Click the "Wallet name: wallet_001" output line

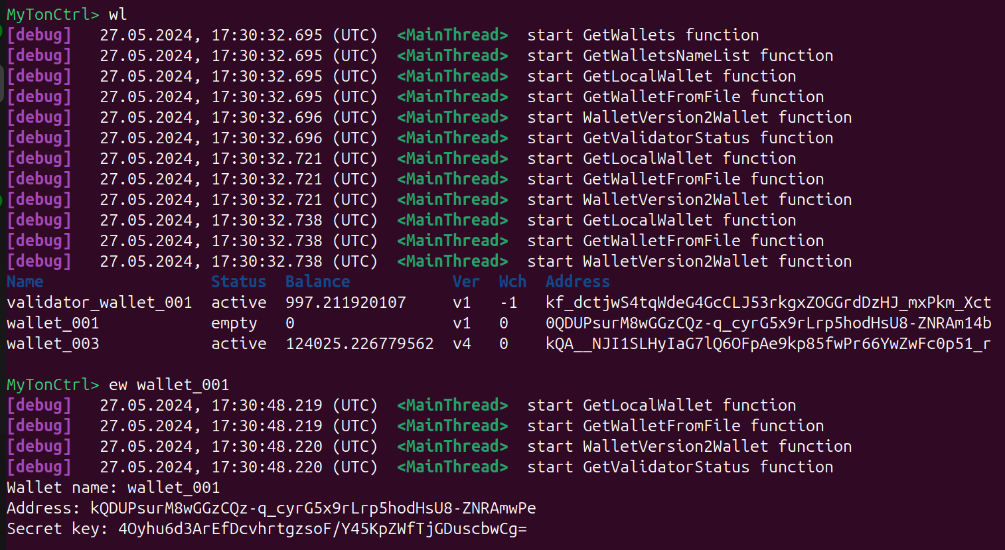(113, 488)
